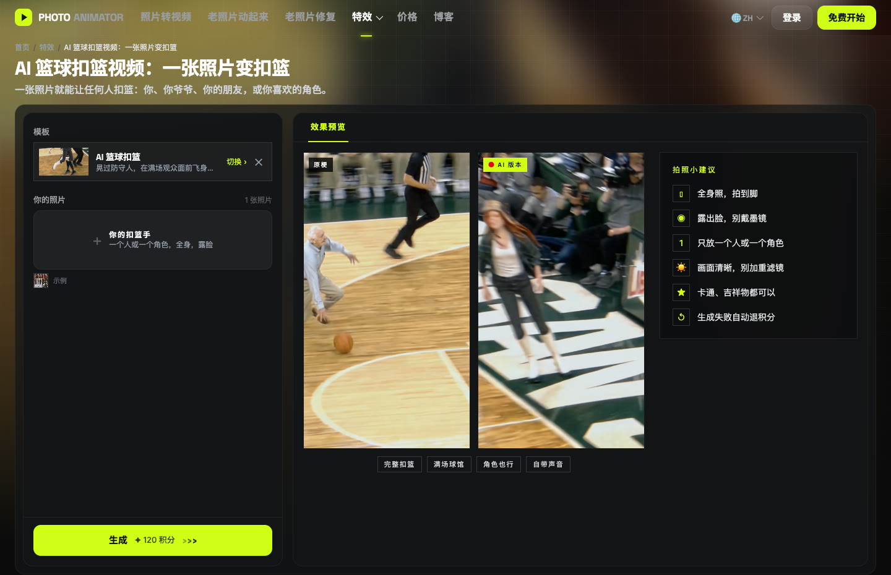Screen dimensions: 891x575
Task: Click the 1 张照片 count text
Action: click(x=258, y=200)
